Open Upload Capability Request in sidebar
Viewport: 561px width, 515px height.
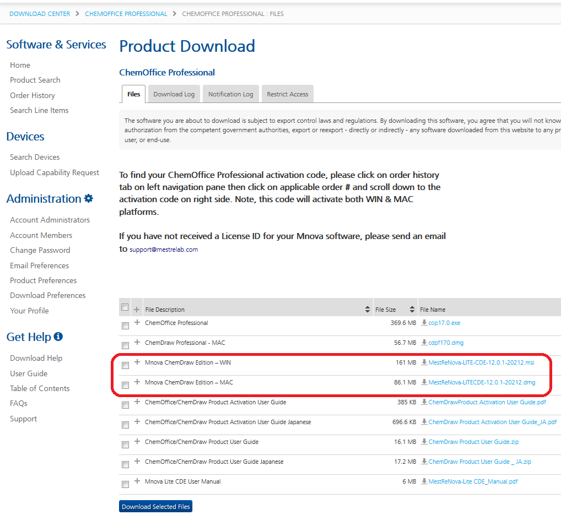(55, 172)
